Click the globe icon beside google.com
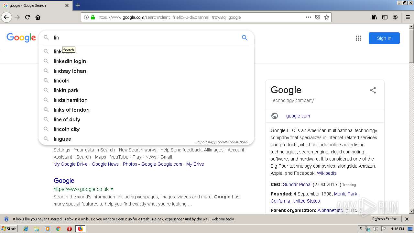414x233 pixels. pyautogui.click(x=275, y=116)
